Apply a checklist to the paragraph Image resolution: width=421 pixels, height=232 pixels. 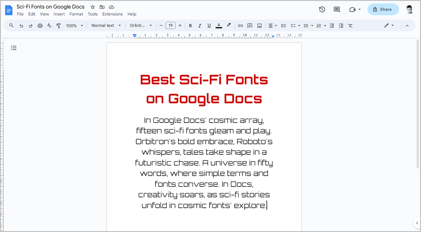tap(293, 25)
